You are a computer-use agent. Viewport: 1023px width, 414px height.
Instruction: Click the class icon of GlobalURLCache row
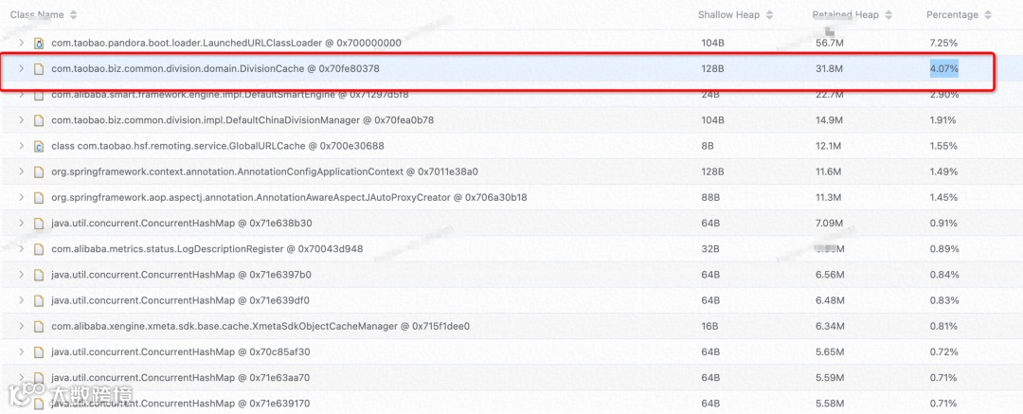(39, 146)
